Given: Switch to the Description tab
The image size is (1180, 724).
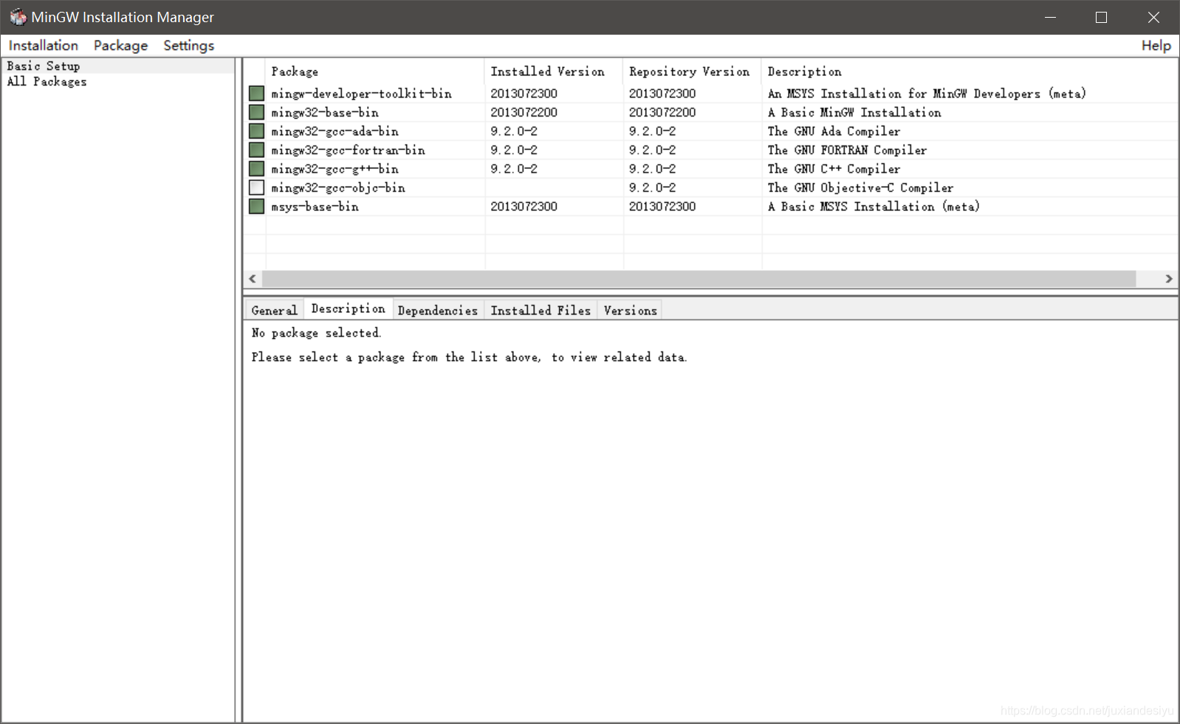Looking at the screenshot, I should 348,308.
